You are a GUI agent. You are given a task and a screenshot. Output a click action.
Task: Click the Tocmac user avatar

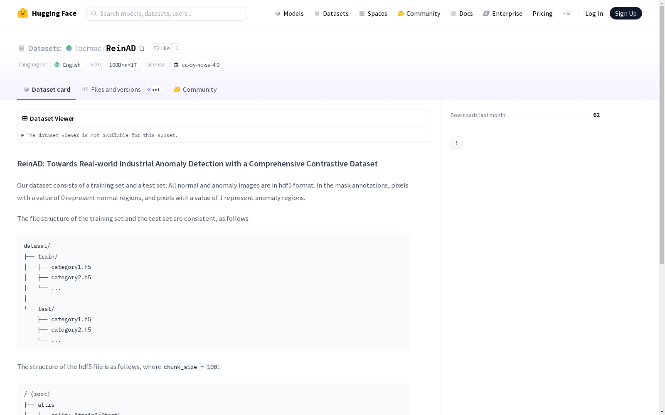(69, 48)
